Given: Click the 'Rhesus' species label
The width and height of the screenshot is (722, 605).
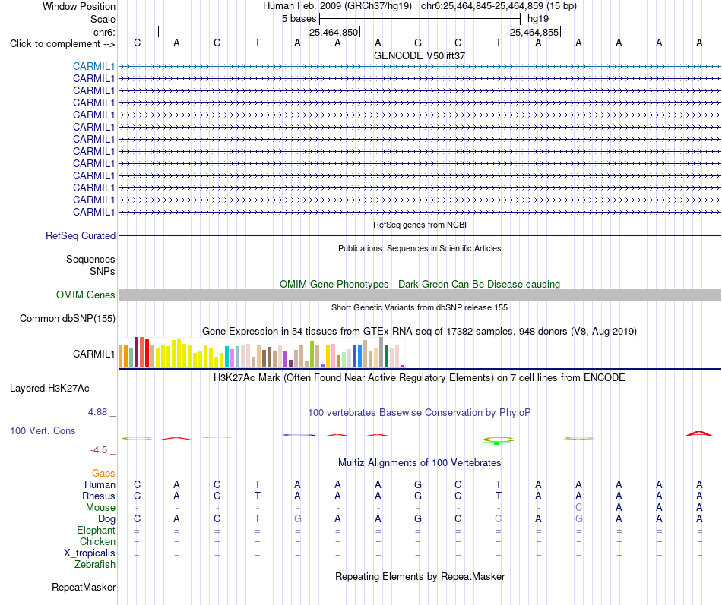Looking at the screenshot, I should pyautogui.click(x=99, y=496).
